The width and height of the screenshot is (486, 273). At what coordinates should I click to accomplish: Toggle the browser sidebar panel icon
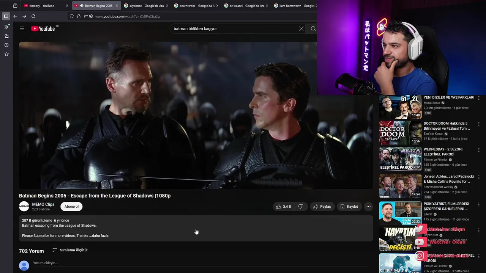(6, 16)
